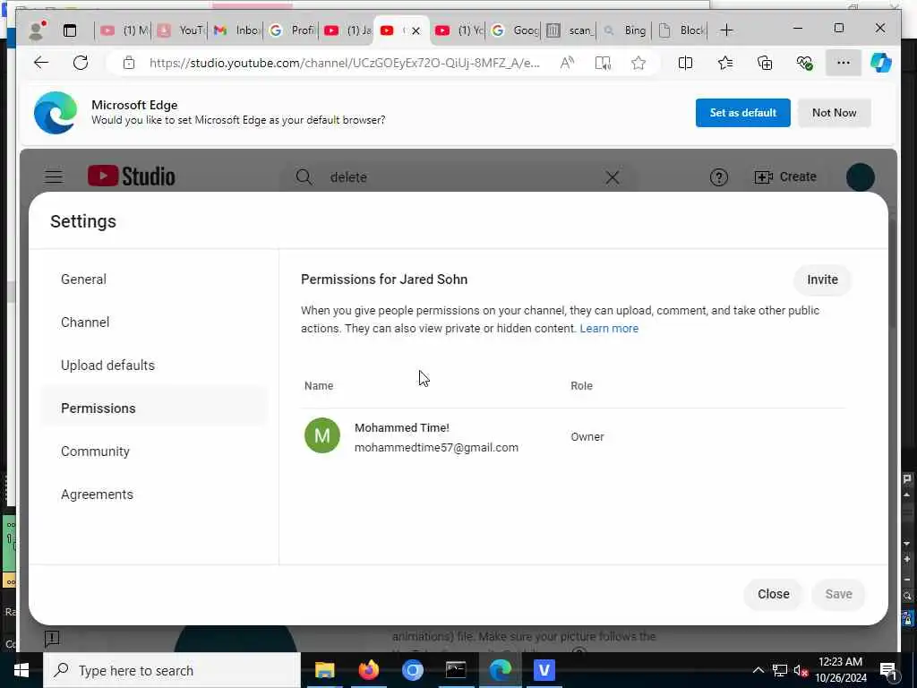Click the Save button in Settings
This screenshot has height=688, width=917.
pos(838,594)
